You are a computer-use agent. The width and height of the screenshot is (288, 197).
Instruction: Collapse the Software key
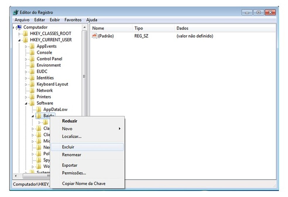tap(26, 104)
